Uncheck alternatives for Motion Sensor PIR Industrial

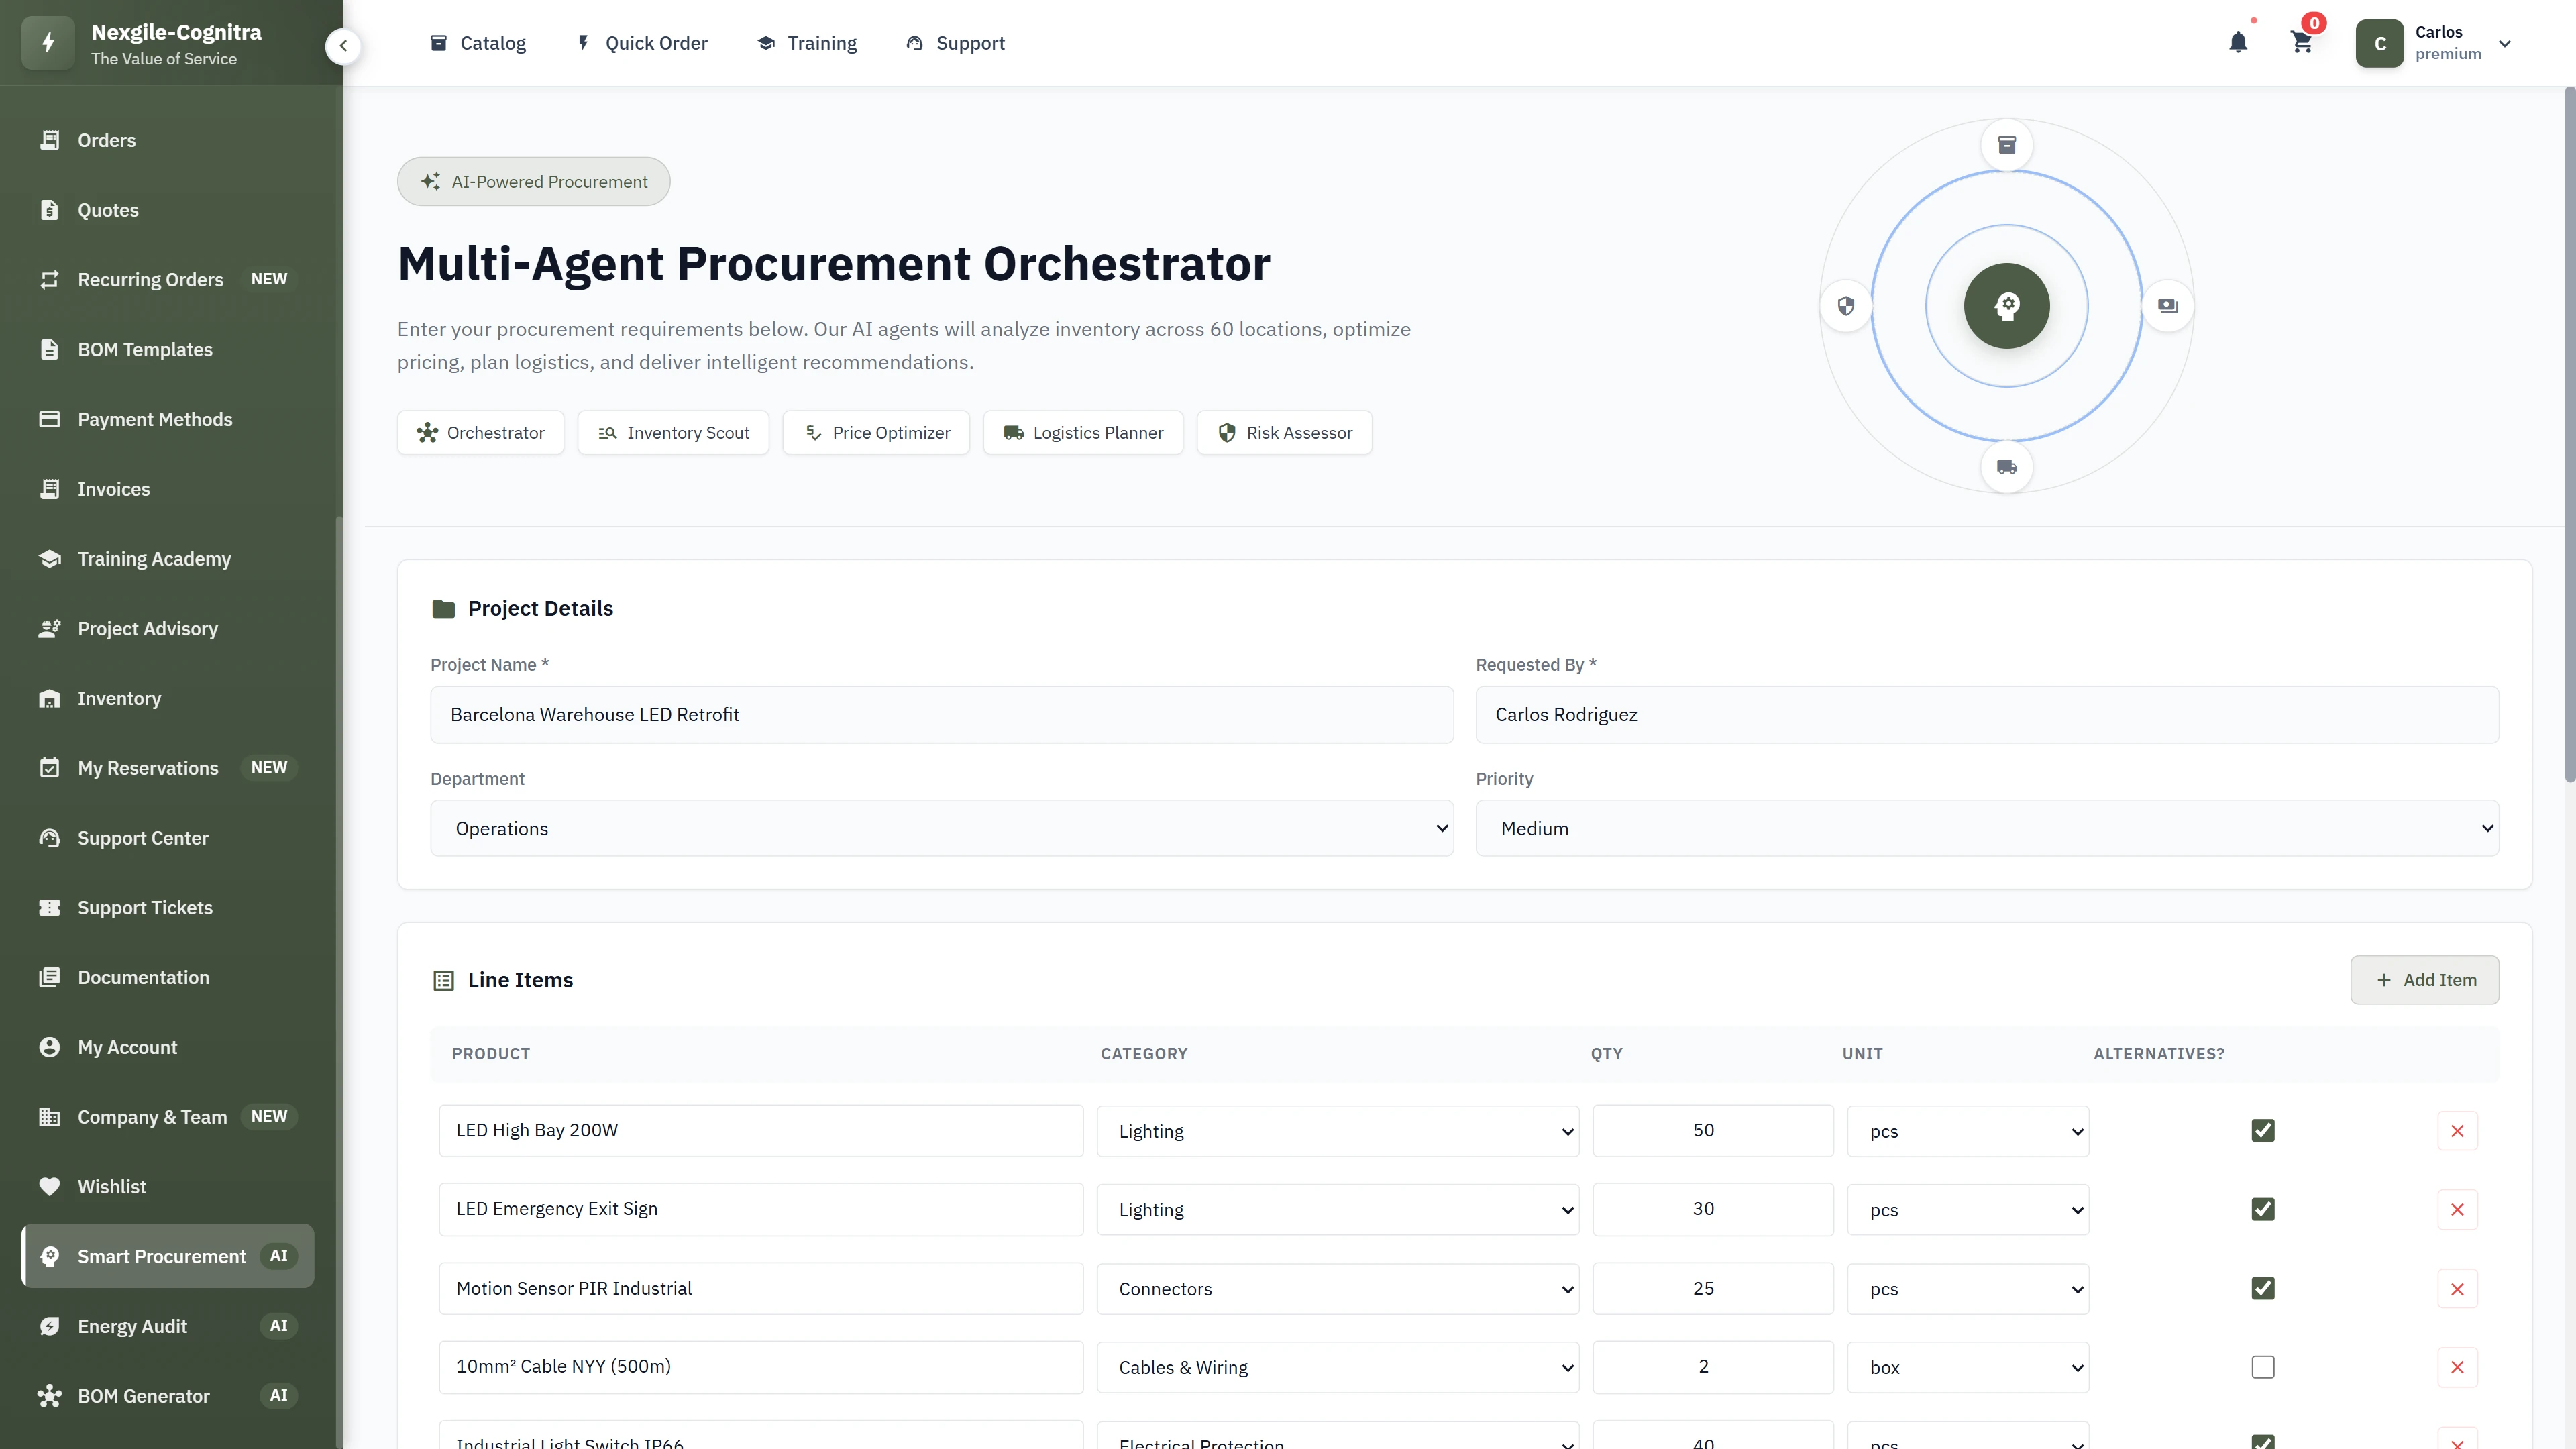[x=2263, y=1288]
